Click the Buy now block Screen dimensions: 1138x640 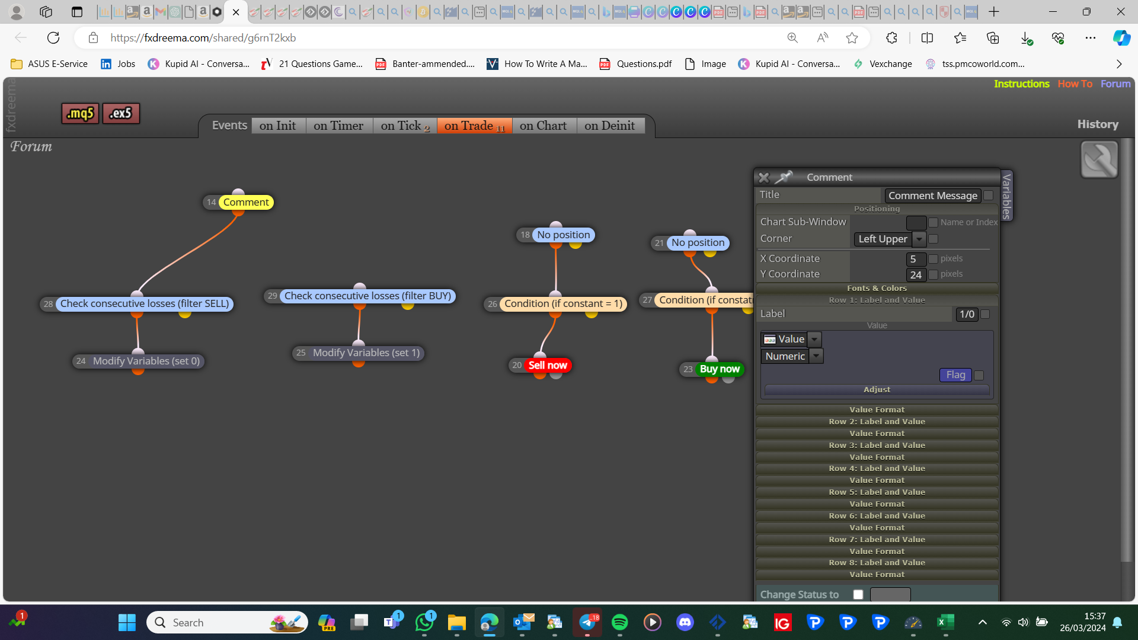coord(720,369)
